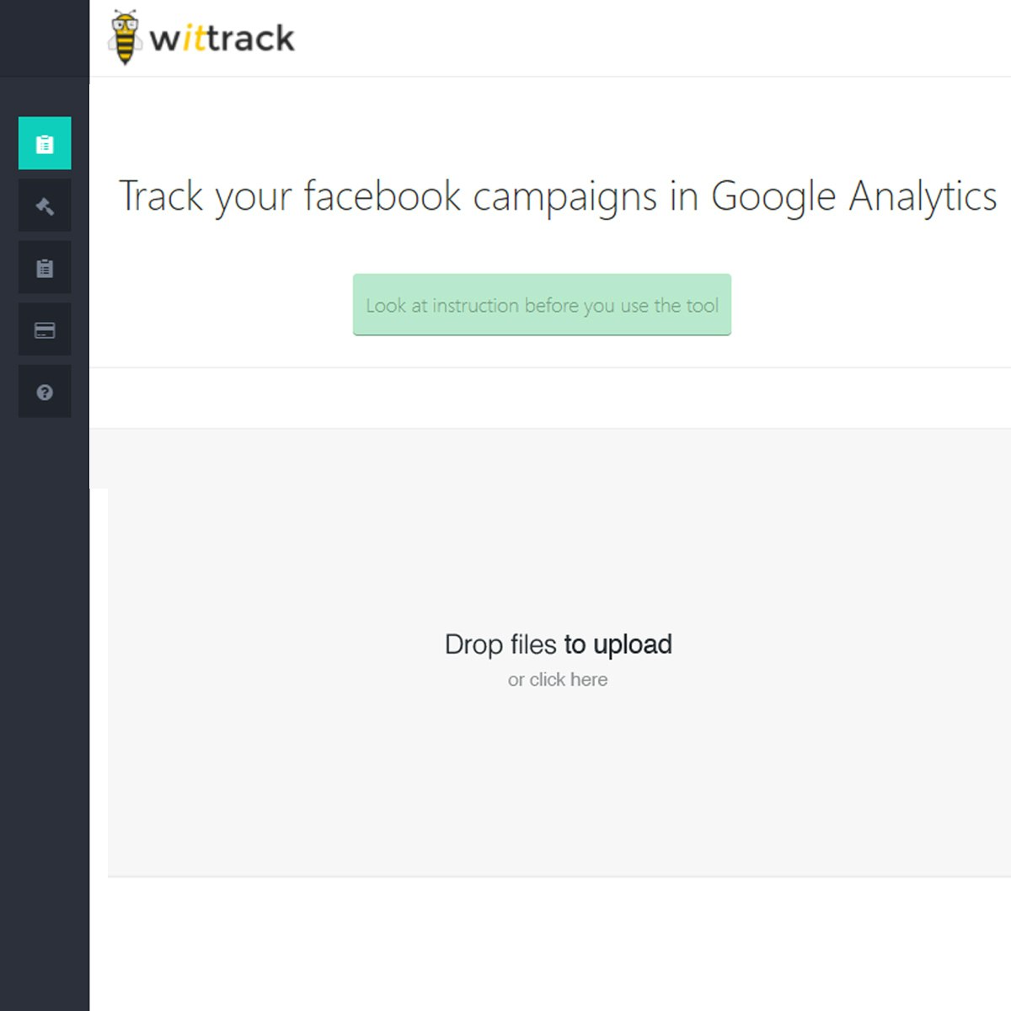Select the active clipboard tool in sidebar
Viewport: 1011px width, 1011px height.
pos(44,143)
